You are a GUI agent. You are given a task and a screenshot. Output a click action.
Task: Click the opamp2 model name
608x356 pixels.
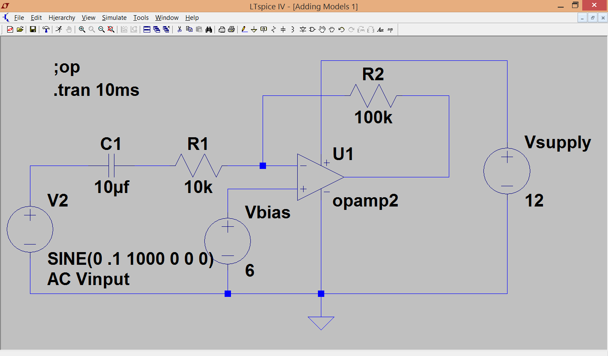pyautogui.click(x=366, y=201)
